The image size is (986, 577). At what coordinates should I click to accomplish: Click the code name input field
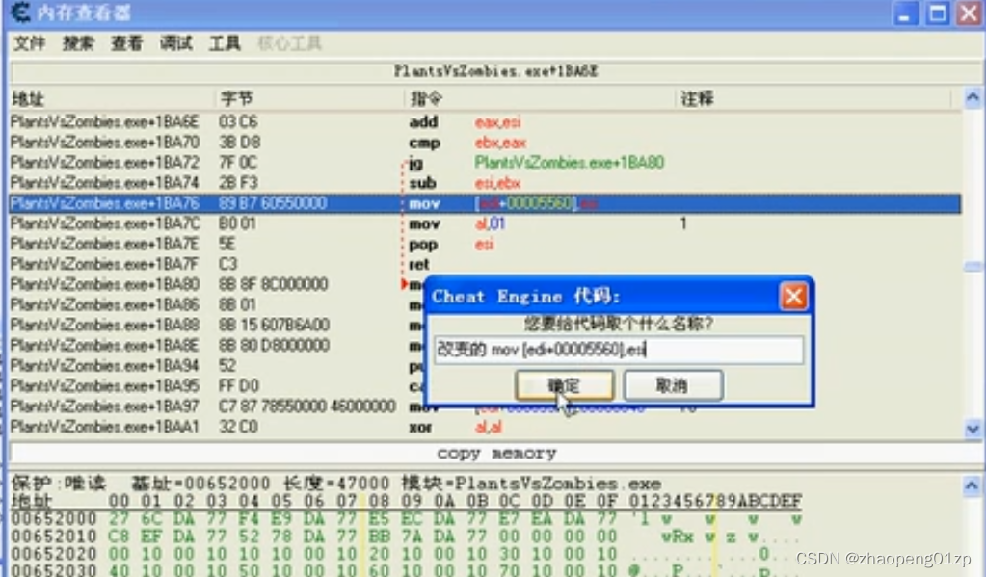pos(618,350)
